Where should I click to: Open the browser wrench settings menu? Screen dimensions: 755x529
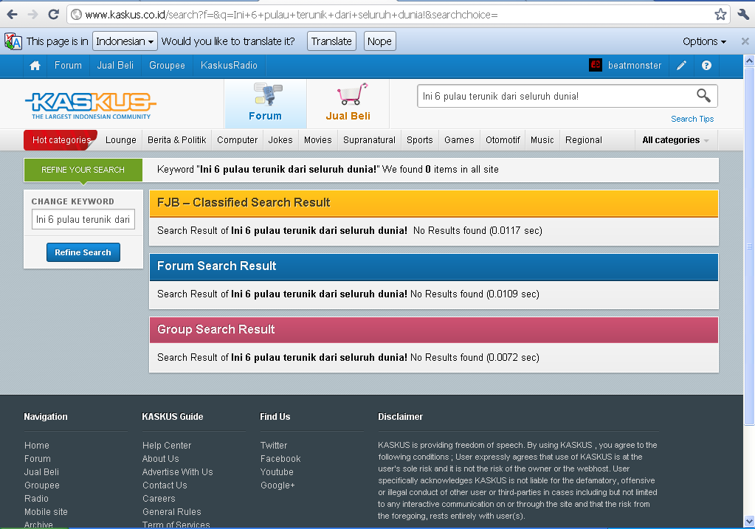tap(743, 15)
